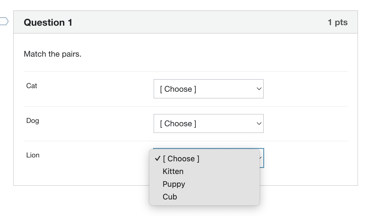The width and height of the screenshot is (374, 216).
Task: Select Puppy from the open menu
Action: pos(174,184)
